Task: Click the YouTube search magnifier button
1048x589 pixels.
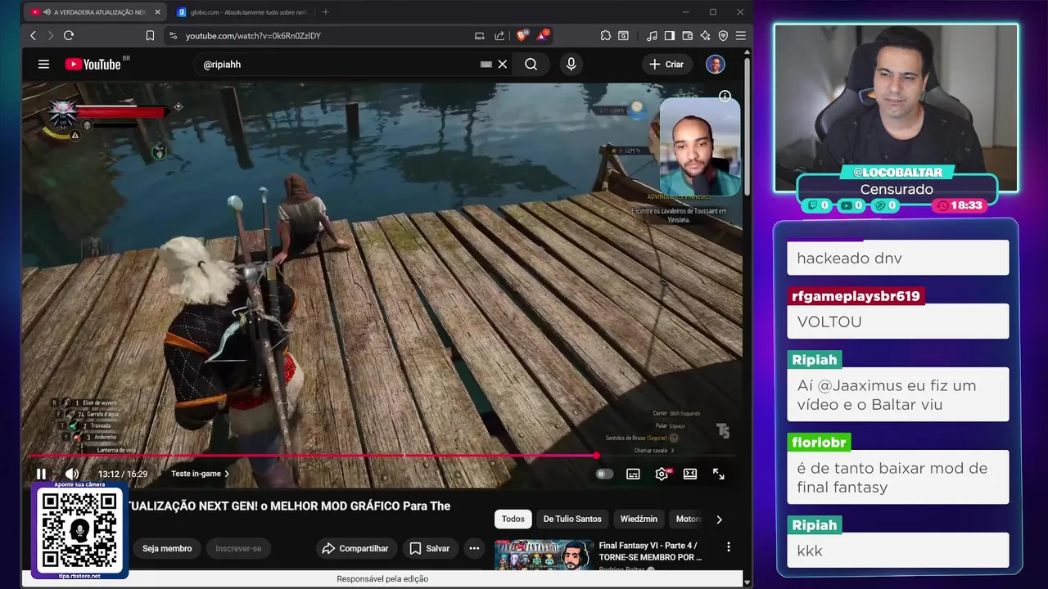Action: click(x=531, y=64)
